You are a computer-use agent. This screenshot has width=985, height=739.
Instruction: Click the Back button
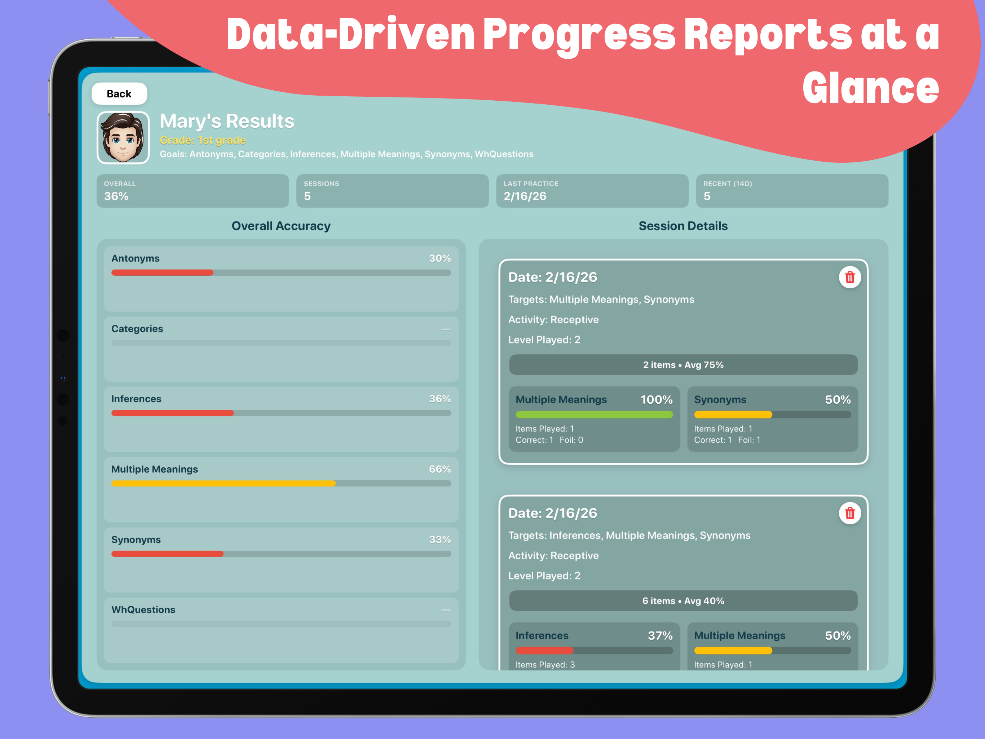pyautogui.click(x=119, y=93)
